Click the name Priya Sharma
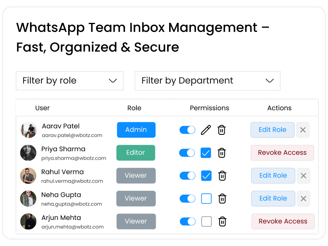 pyautogui.click(x=63, y=149)
